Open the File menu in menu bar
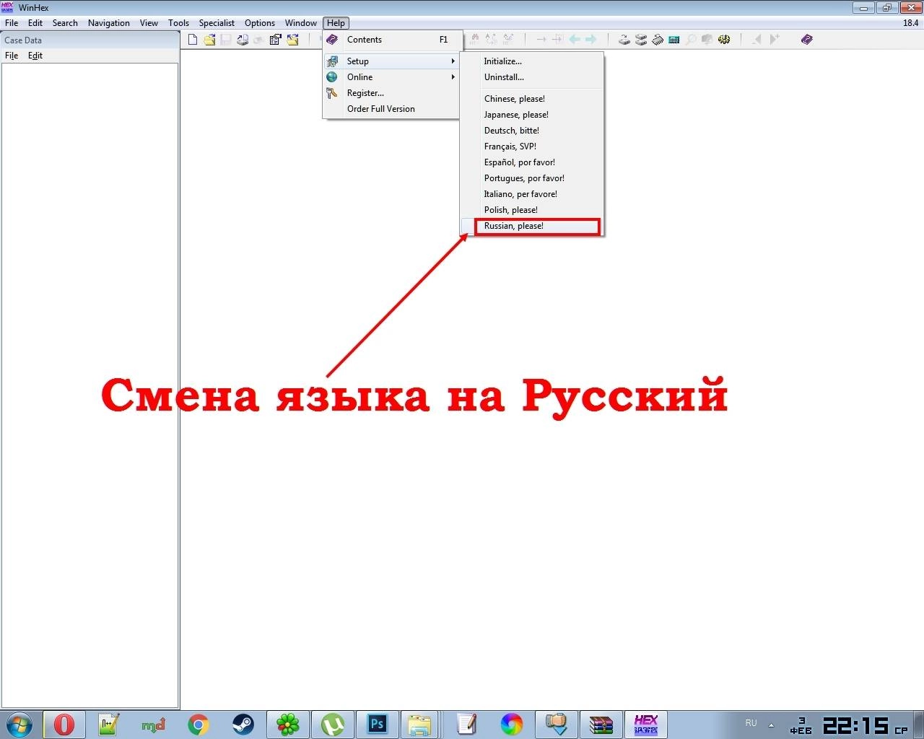 (12, 23)
